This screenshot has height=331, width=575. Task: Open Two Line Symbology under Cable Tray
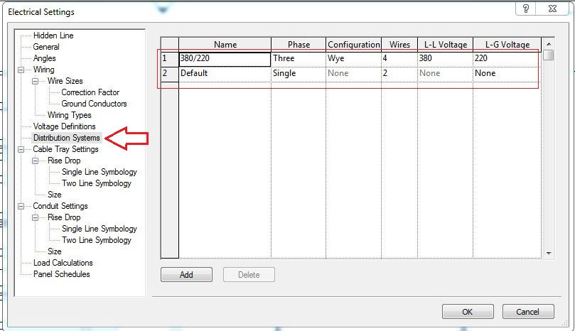pos(97,183)
